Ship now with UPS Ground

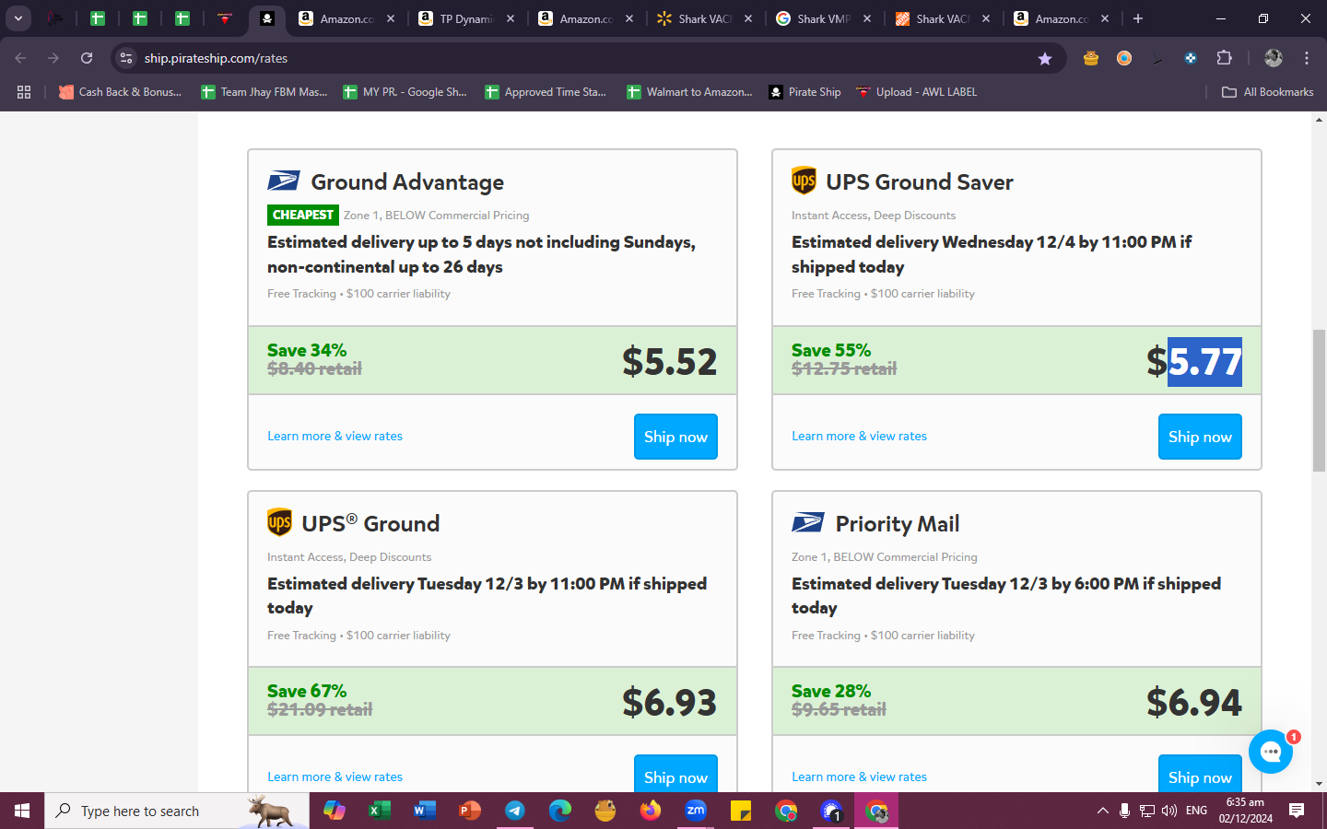(675, 774)
